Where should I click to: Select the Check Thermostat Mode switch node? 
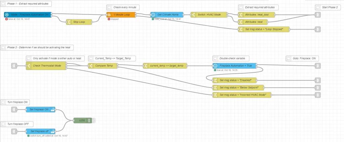pyautogui.click(x=46, y=66)
